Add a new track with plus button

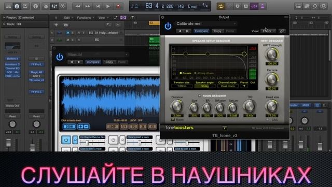[56, 25]
